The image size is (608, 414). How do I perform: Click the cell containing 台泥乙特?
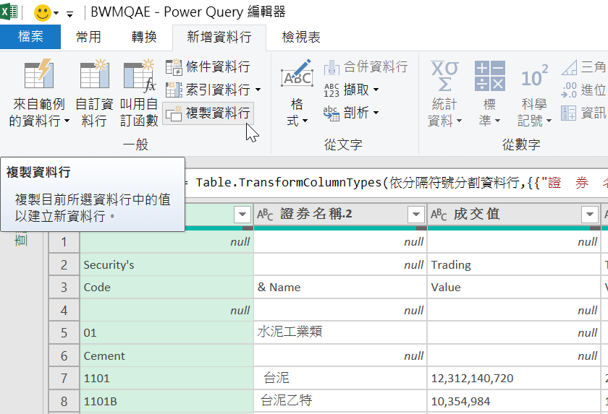pyautogui.click(x=340, y=401)
